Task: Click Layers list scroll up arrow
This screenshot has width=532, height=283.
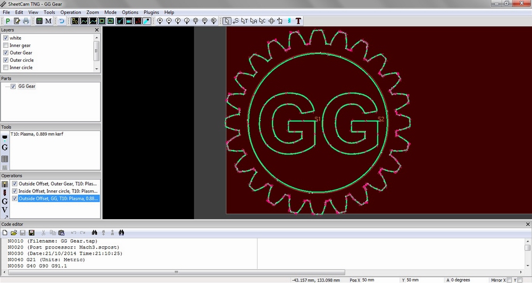Action: click(97, 37)
